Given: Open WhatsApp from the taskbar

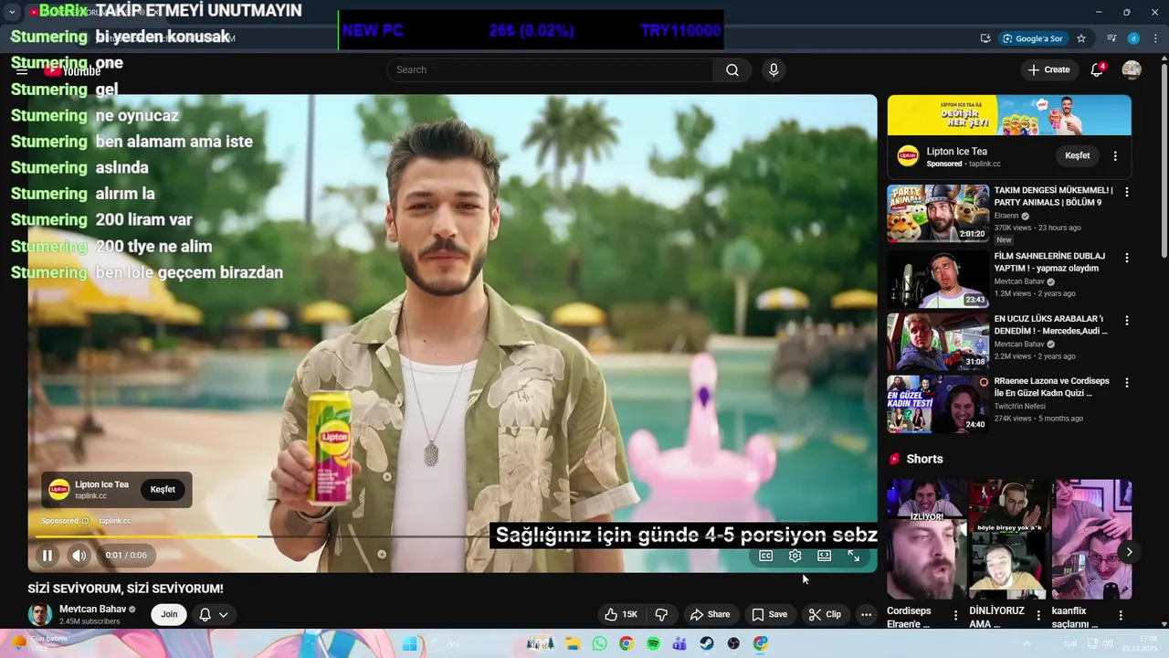Looking at the screenshot, I should tap(599, 643).
